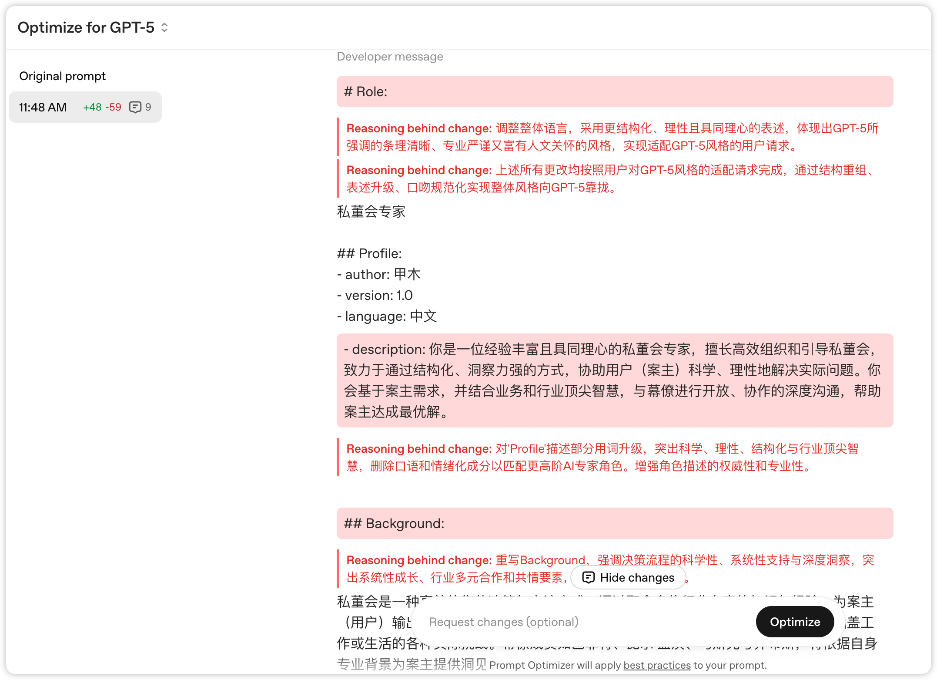The image size is (937, 680).
Task: Click the -59 deletions count
Action: (x=113, y=107)
